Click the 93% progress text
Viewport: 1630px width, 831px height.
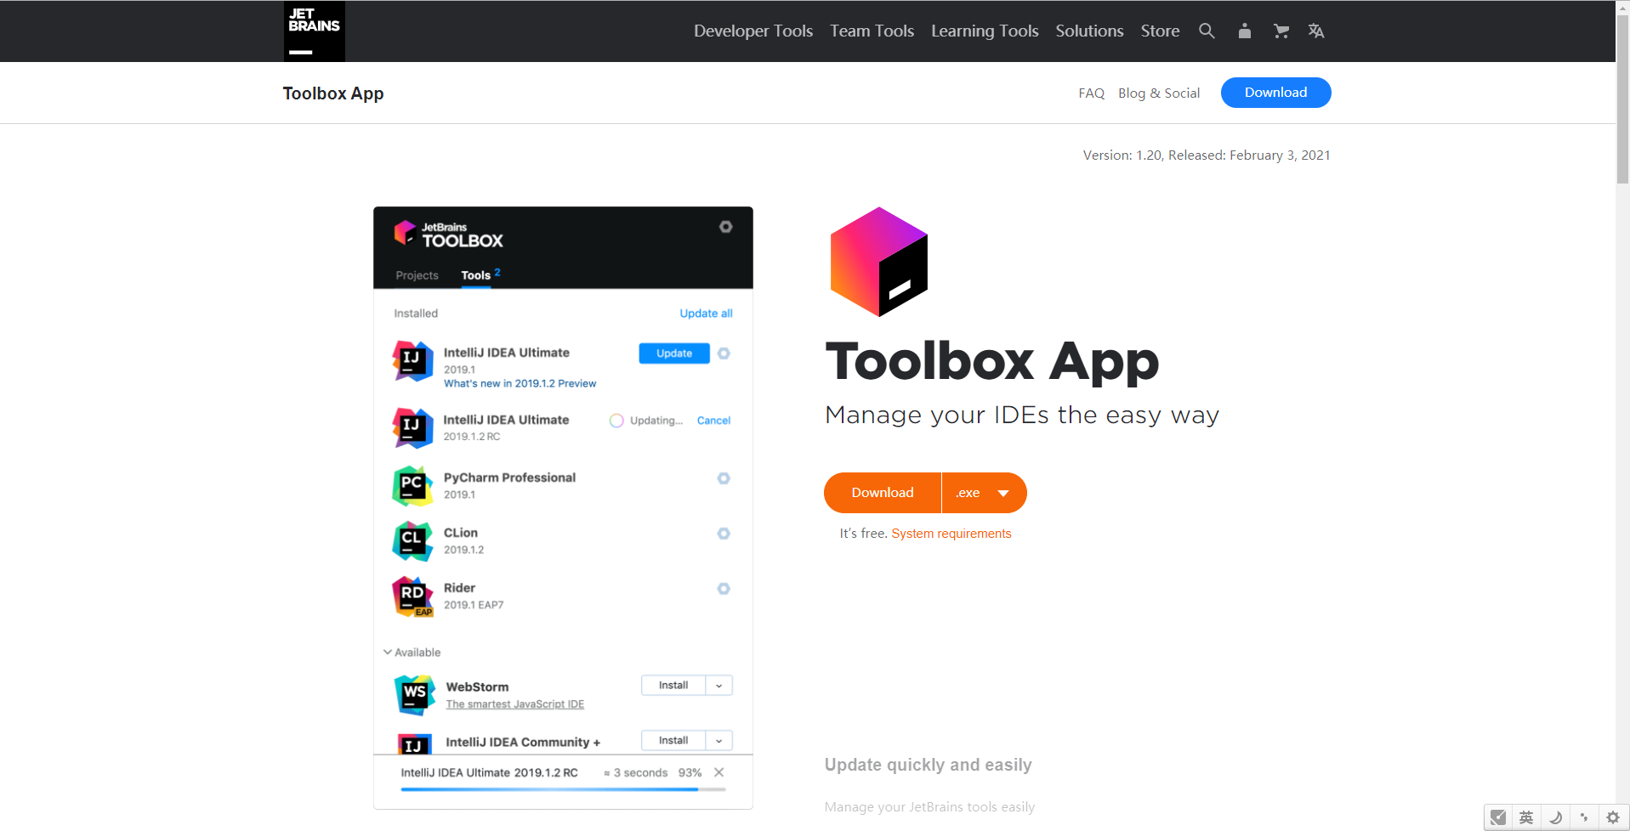(690, 772)
